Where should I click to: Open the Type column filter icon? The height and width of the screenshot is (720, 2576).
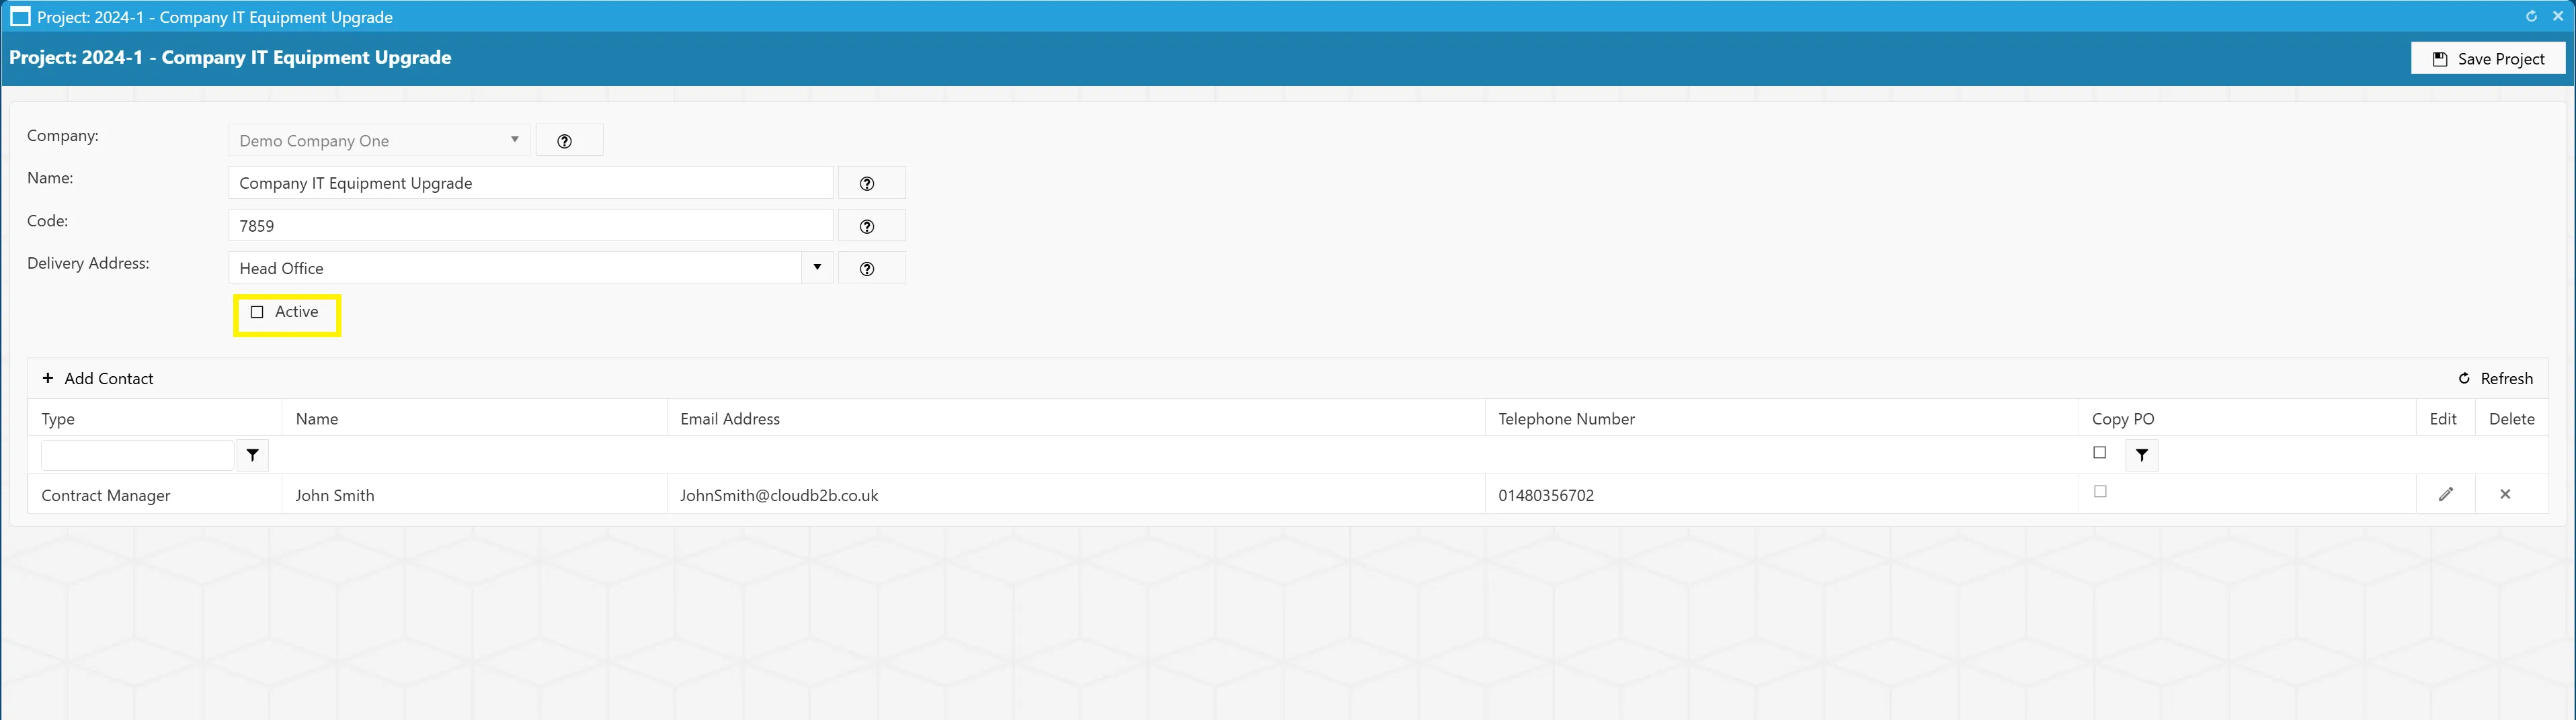tap(252, 455)
